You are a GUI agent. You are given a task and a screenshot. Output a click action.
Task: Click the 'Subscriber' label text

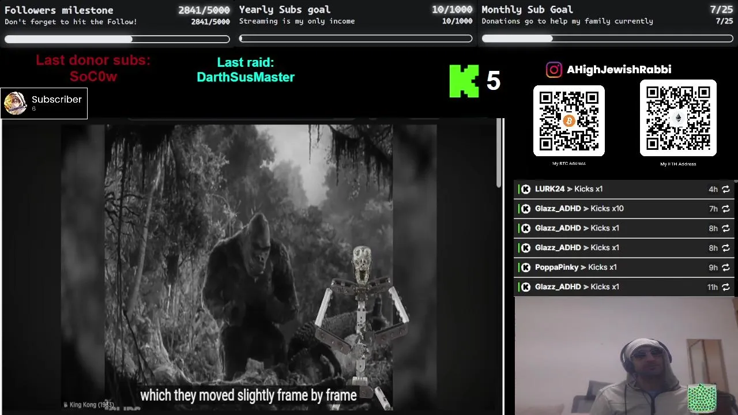click(x=57, y=99)
